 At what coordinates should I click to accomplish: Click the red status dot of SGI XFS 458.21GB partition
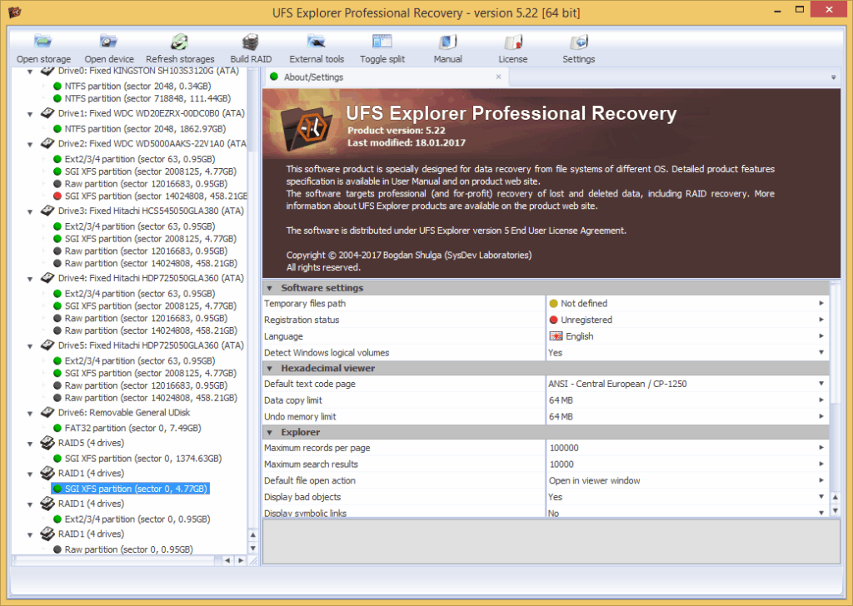point(57,196)
